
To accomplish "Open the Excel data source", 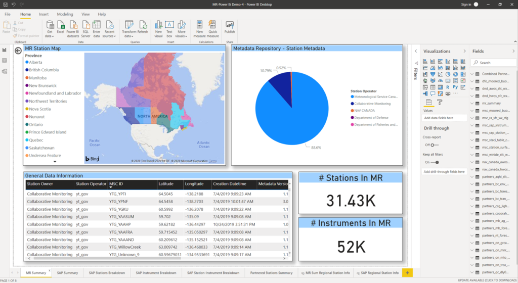I will point(61,27).
